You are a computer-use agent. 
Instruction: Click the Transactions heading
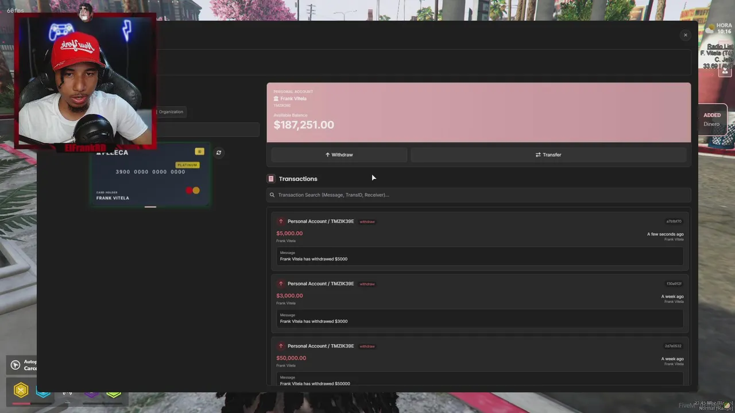298,179
